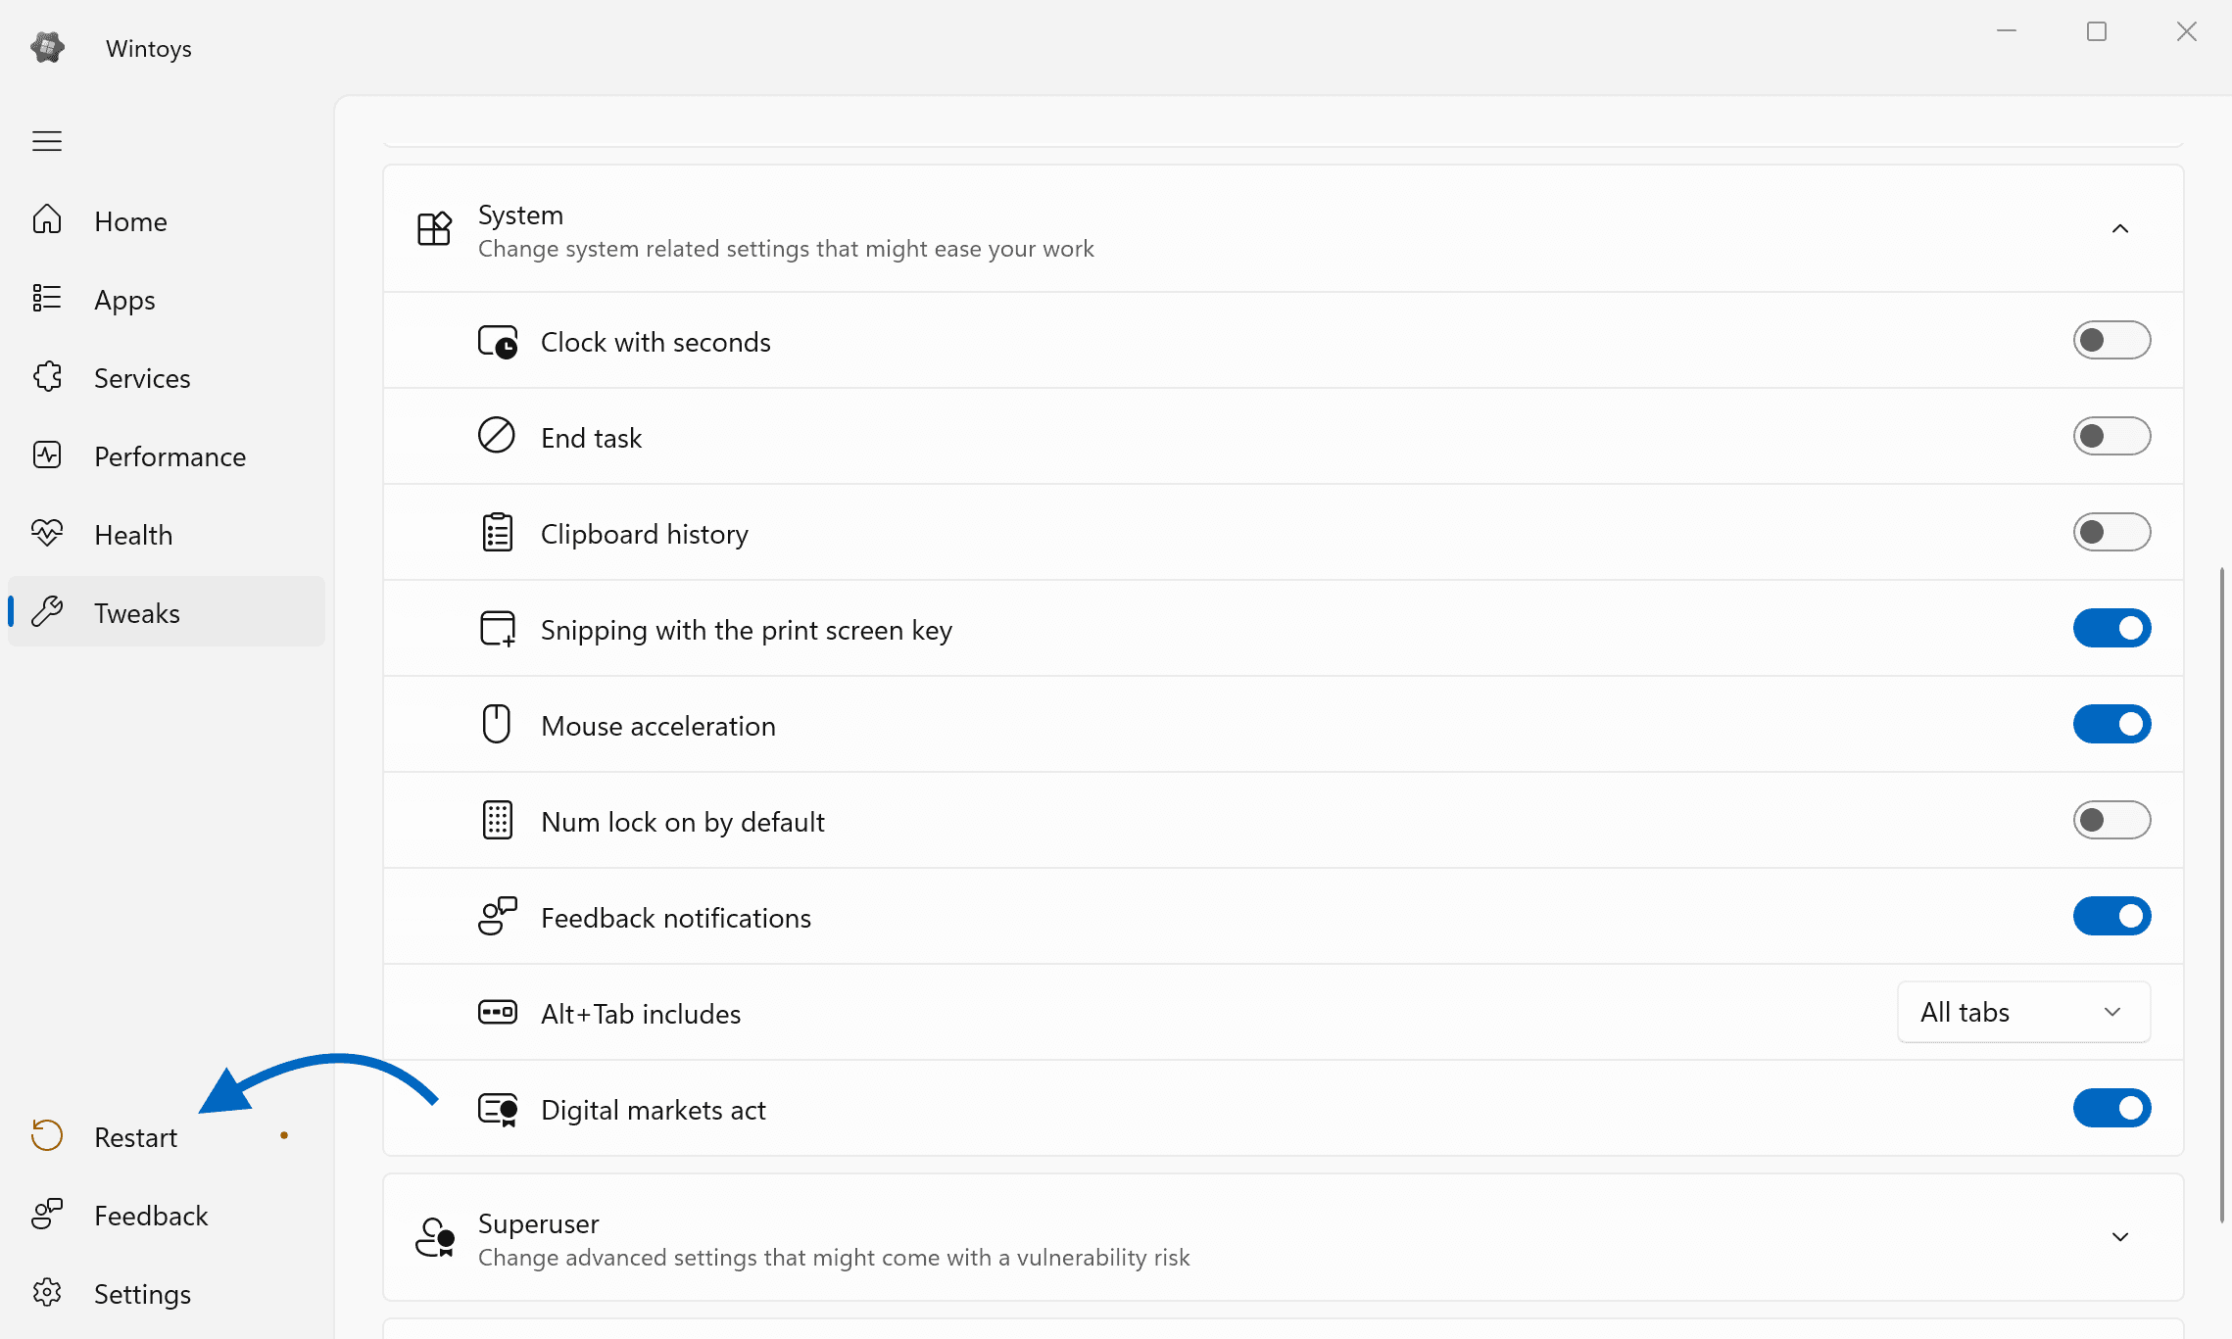Click the System section icon
Viewport: 2232px width, 1339px height.
click(x=434, y=228)
